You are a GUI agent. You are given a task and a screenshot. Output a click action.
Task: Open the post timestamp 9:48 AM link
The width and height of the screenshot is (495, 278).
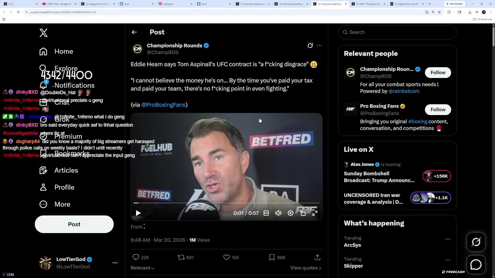(158, 240)
